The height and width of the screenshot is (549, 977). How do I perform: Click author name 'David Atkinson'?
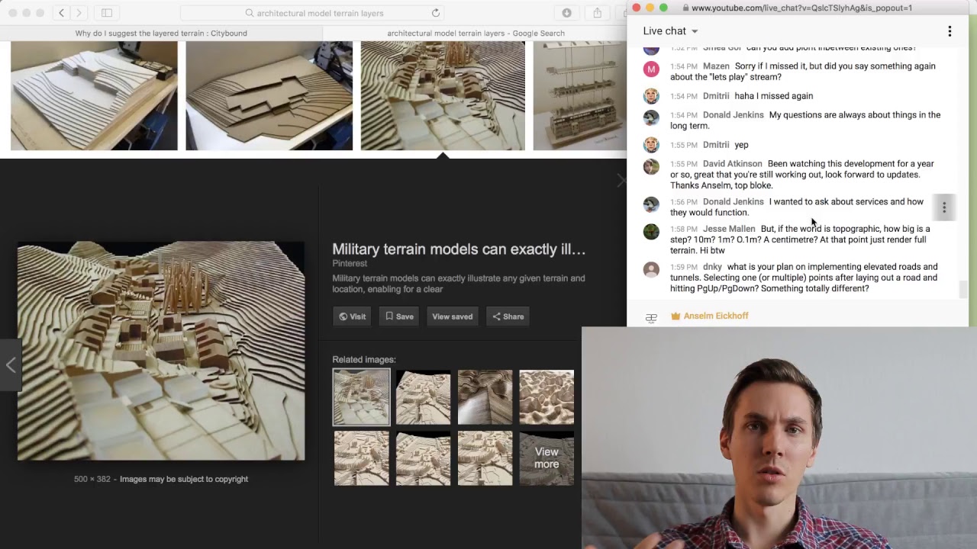point(733,164)
